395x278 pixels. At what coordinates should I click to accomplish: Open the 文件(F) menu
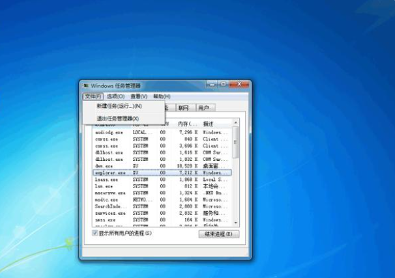click(93, 96)
